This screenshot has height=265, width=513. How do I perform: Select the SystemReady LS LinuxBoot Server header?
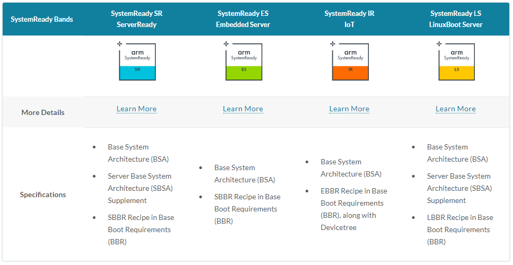click(456, 19)
